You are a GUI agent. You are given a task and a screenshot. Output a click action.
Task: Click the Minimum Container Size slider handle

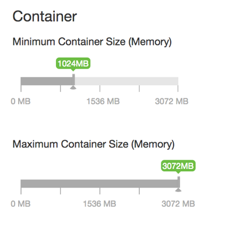coord(73,80)
